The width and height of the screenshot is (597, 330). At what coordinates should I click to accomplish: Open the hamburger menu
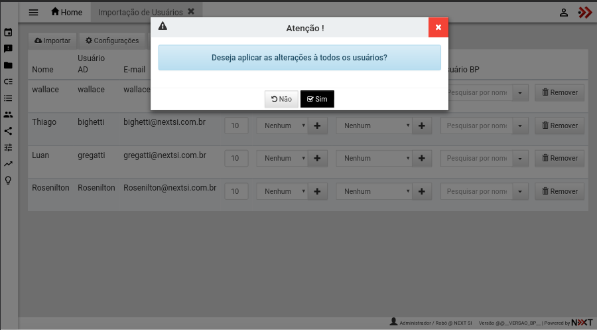[33, 12]
